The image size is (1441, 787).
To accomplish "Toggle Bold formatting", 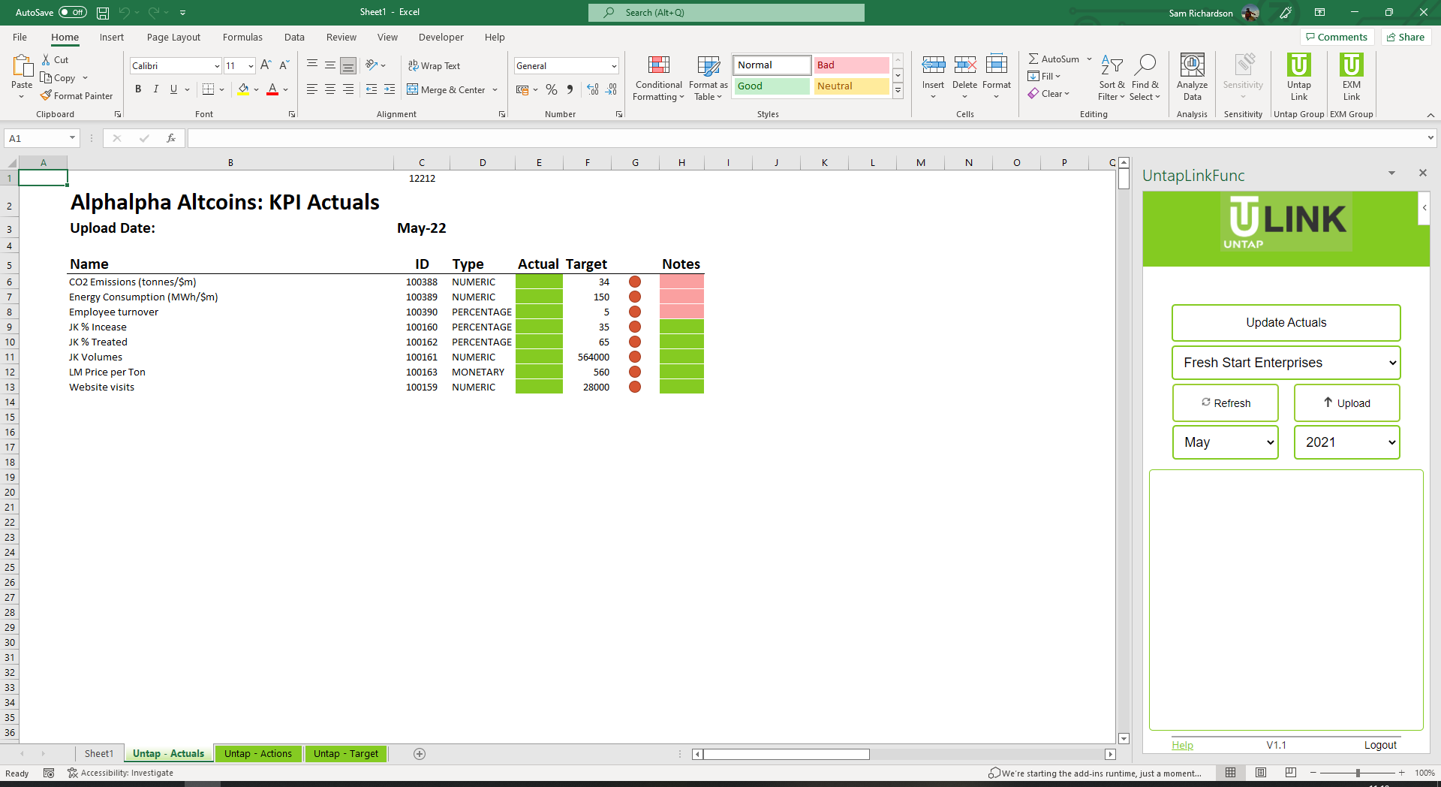I will (x=138, y=89).
